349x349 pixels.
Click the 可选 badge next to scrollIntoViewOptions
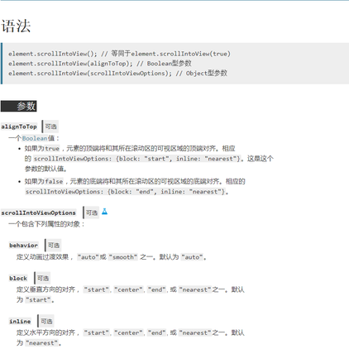click(x=92, y=213)
